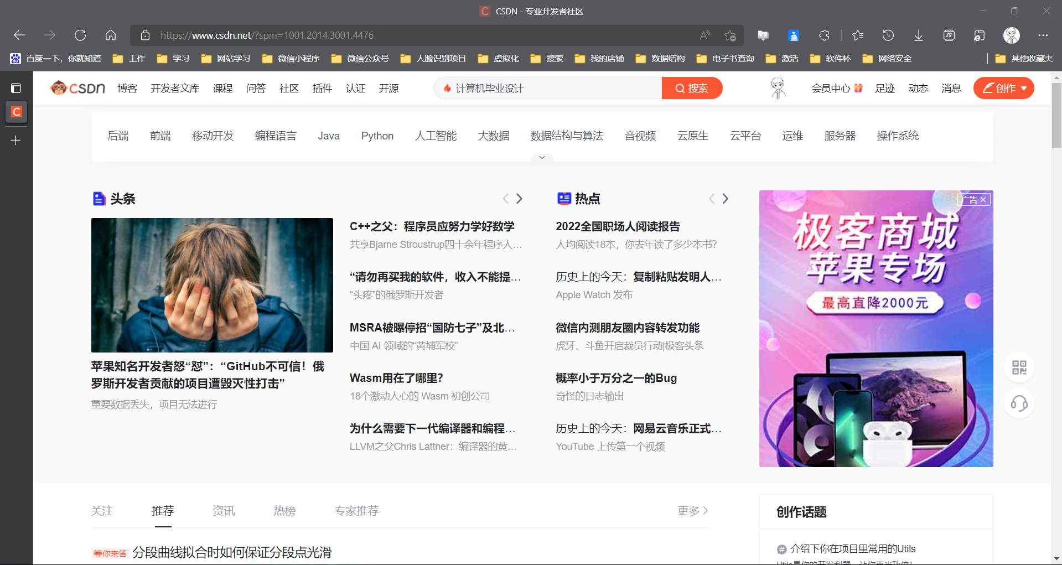Go to previous 头条 page arrow
Viewport: 1062px width, 565px height.
[x=505, y=199]
